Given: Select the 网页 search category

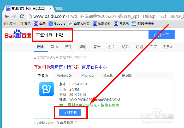Looking at the screenshot, I should coord(41,47).
